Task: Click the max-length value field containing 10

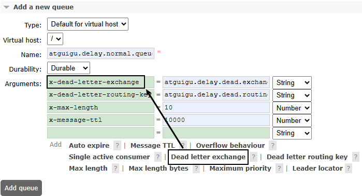Action: [x=216, y=107]
